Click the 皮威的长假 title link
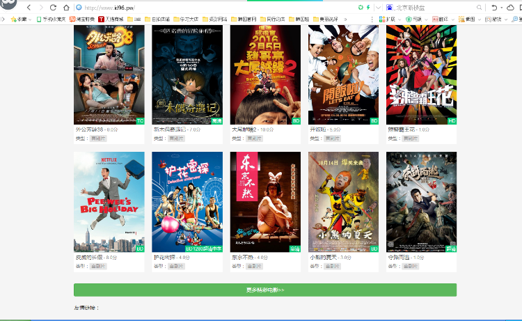522x321 pixels. (89, 258)
